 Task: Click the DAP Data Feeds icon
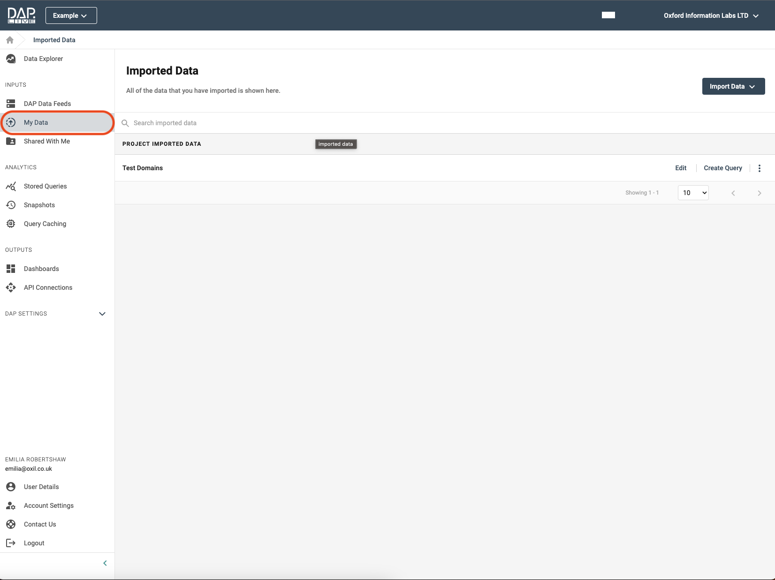pyautogui.click(x=11, y=104)
